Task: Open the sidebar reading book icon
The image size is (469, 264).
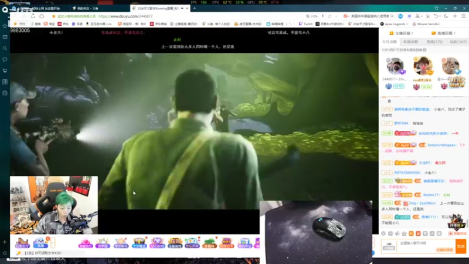Action: coord(5,37)
